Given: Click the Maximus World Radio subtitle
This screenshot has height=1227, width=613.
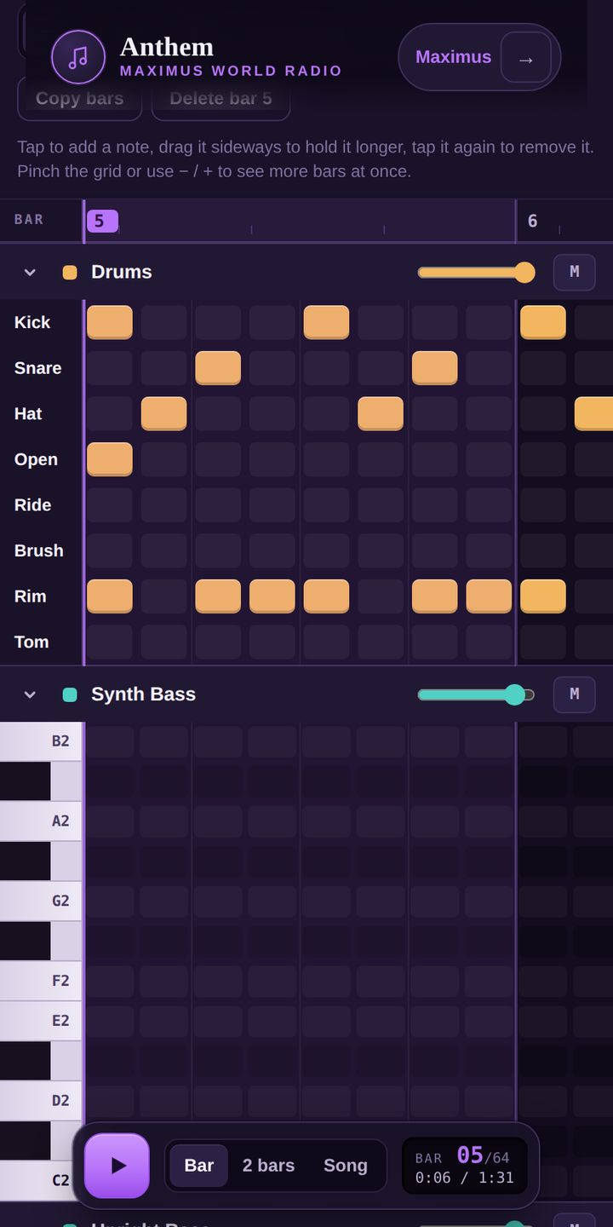Looking at the screenshot, I should (232, 71).
